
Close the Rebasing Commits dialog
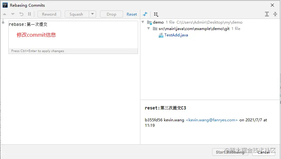(x=272, y=5)
